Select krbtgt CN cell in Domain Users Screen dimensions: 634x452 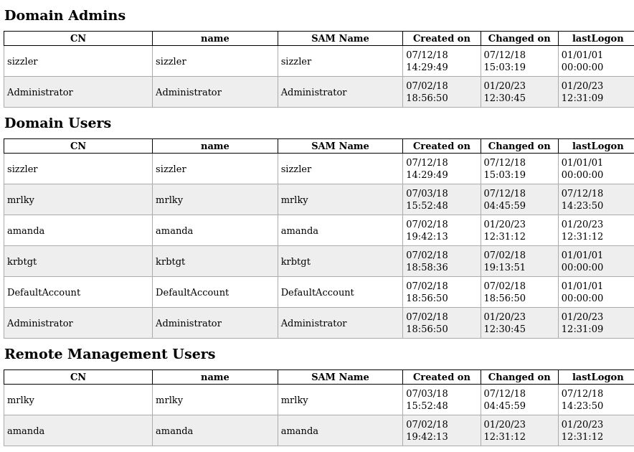pos(22,262)
